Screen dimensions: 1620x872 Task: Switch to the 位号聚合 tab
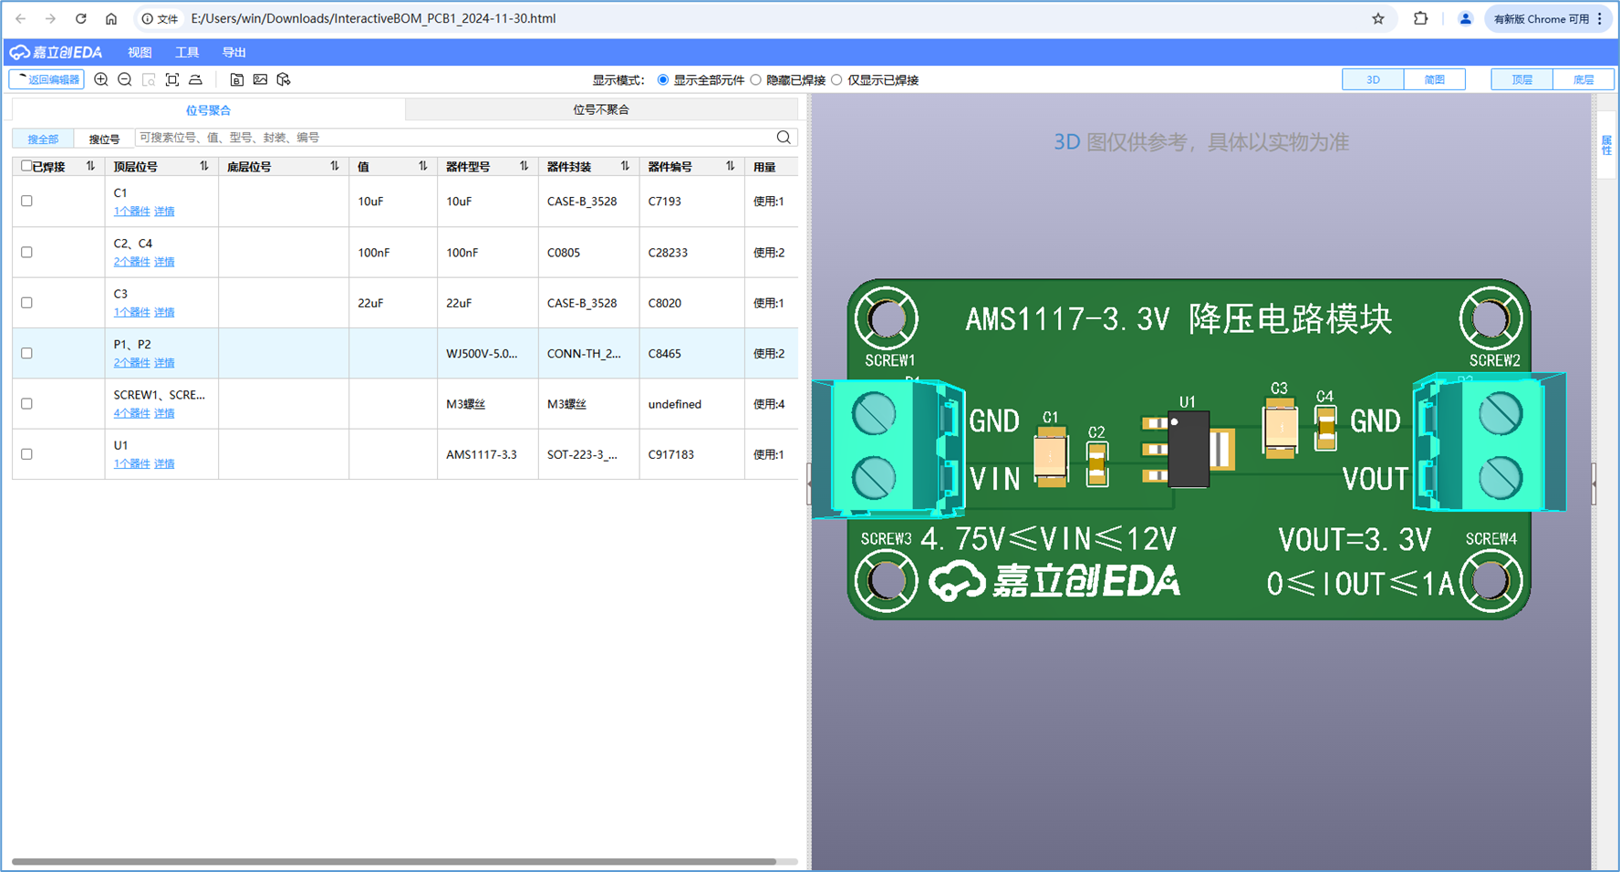208,109
